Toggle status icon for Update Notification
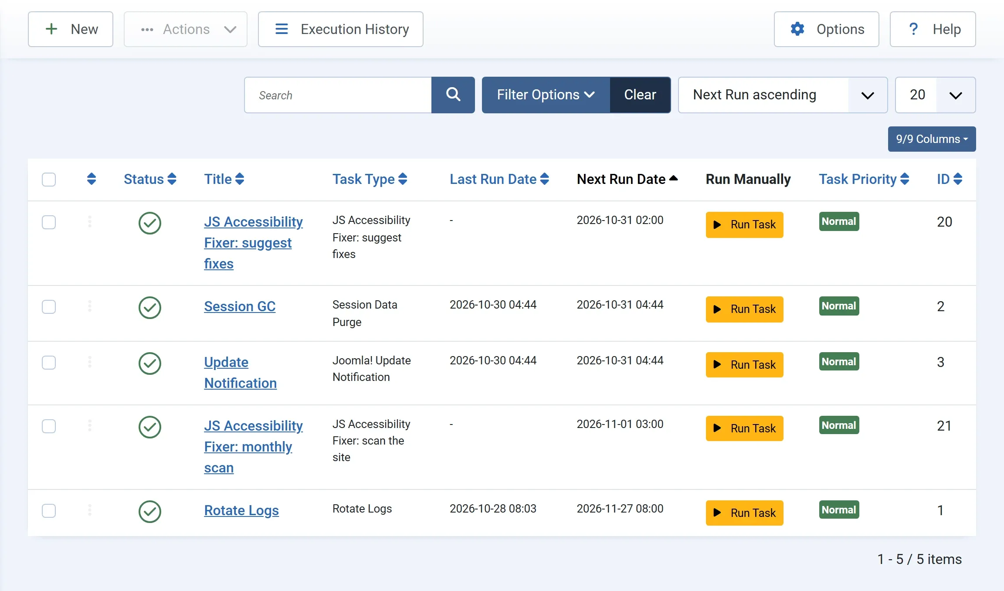The width and height of the screenshot is (1004, 591). pyautogui.click(x=150, y=363)
